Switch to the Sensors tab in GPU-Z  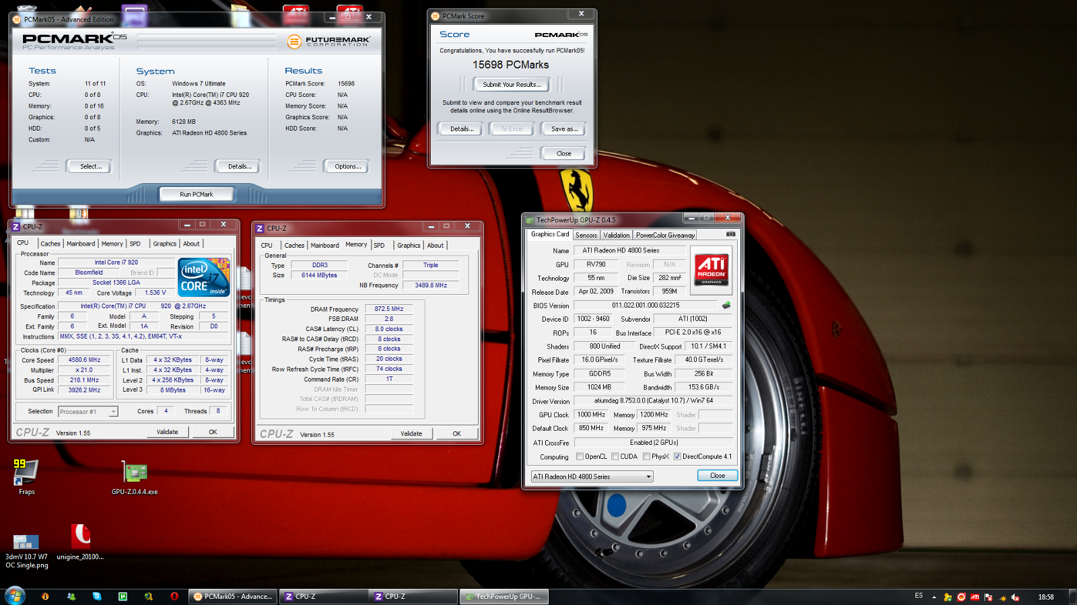(x=586, y=235)
